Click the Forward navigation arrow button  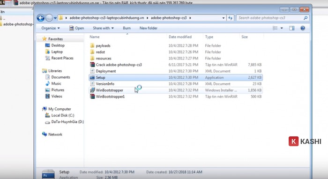pyautogui.click(x=49, y=18)
